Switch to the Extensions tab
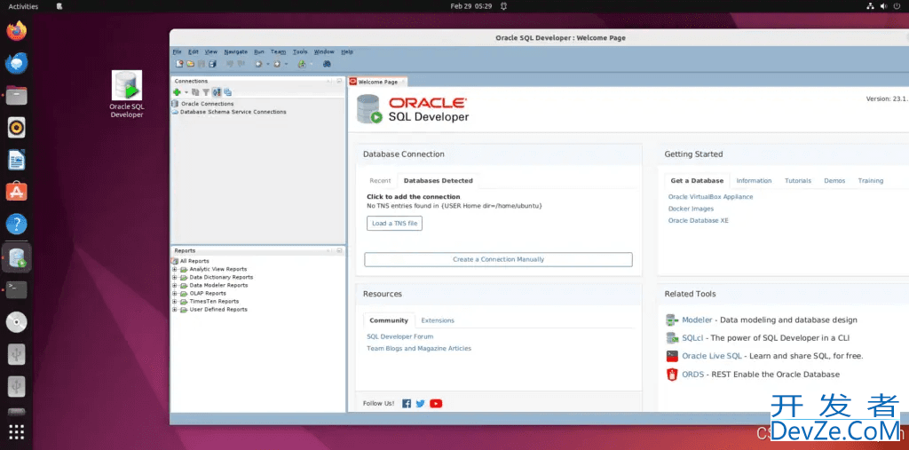The width and height of the screenshot is (909, 450). [x=438, y=320]
